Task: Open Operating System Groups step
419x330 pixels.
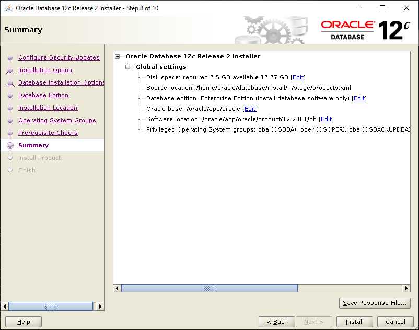Action: pos(57,120)
